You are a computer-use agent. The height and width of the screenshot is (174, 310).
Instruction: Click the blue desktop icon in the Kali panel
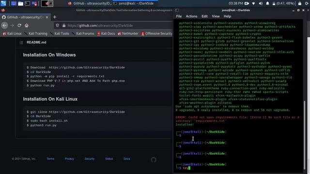click(14, 3)
